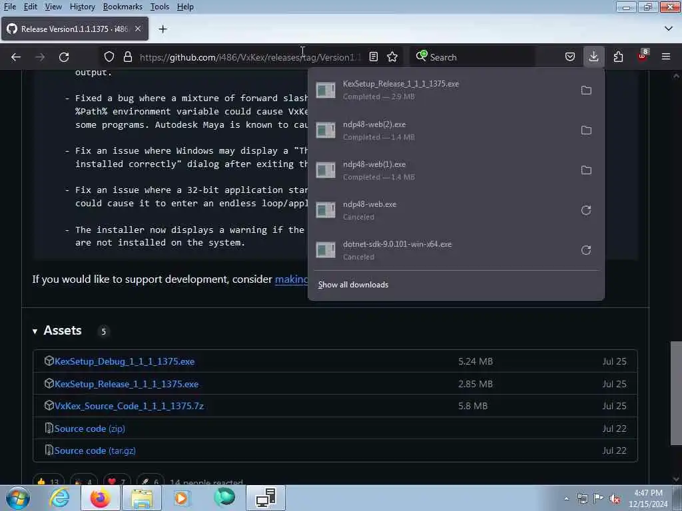Open the Bookmarks menu

(x=123, y=7)
